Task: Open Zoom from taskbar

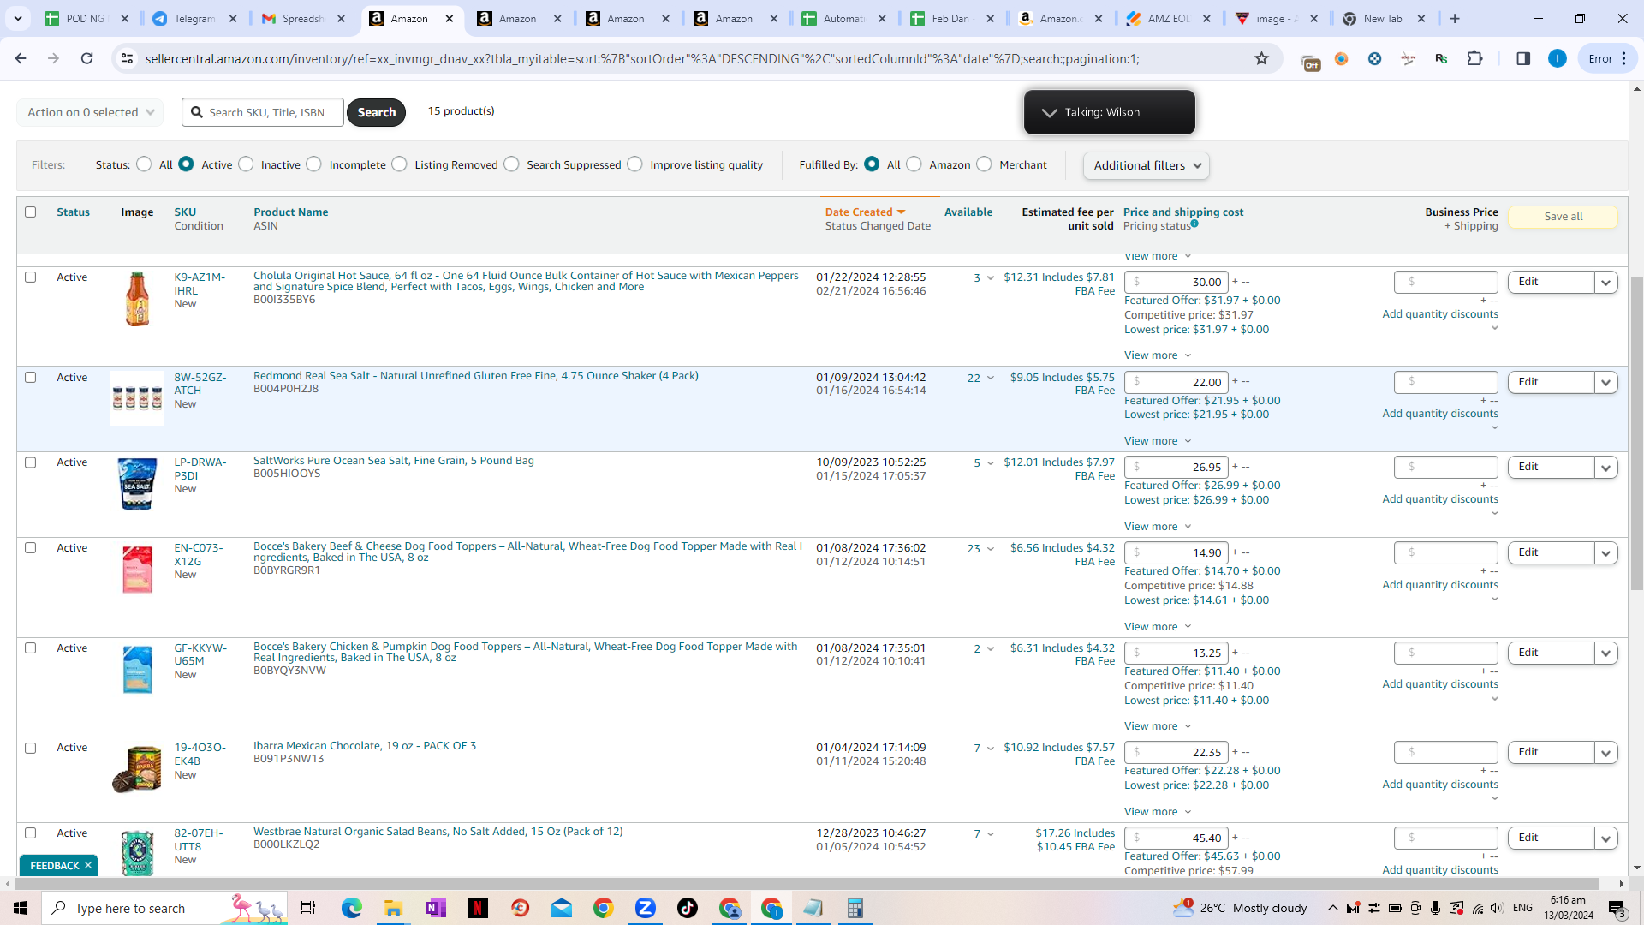Action: tap(645, 908)
